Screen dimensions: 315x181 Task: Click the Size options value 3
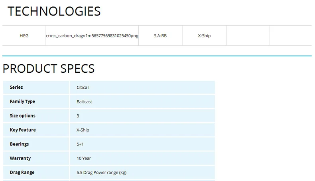pos(78,116)
